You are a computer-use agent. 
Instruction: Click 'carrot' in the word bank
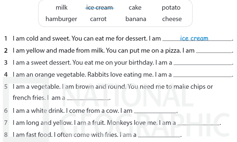pos(98,19)
